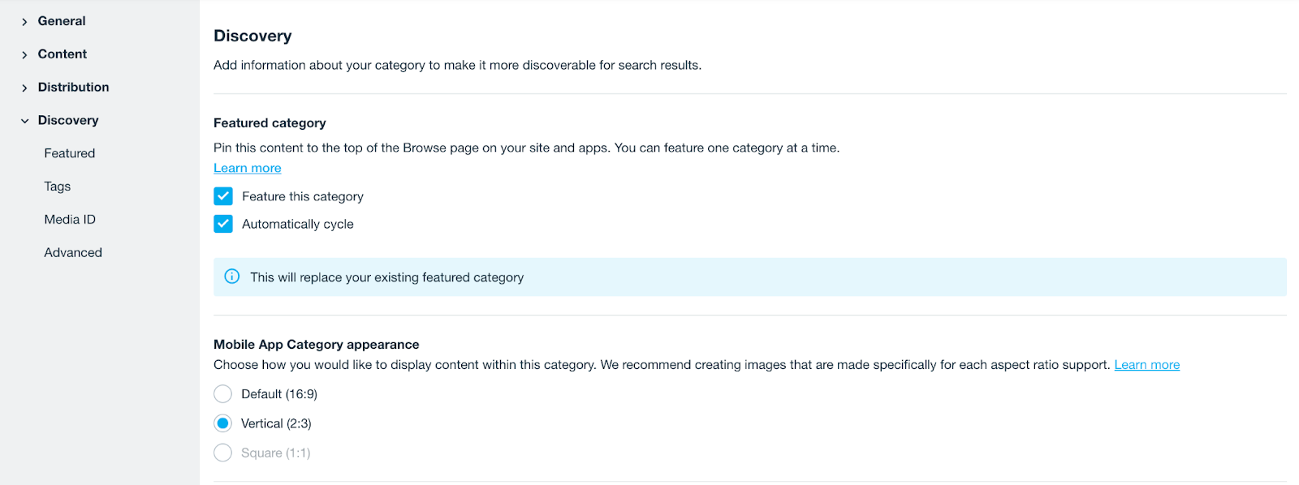This screenshot has width=1299, height=485.
Task: Select the Default (16:9) radio option
Action: point(223,394)
